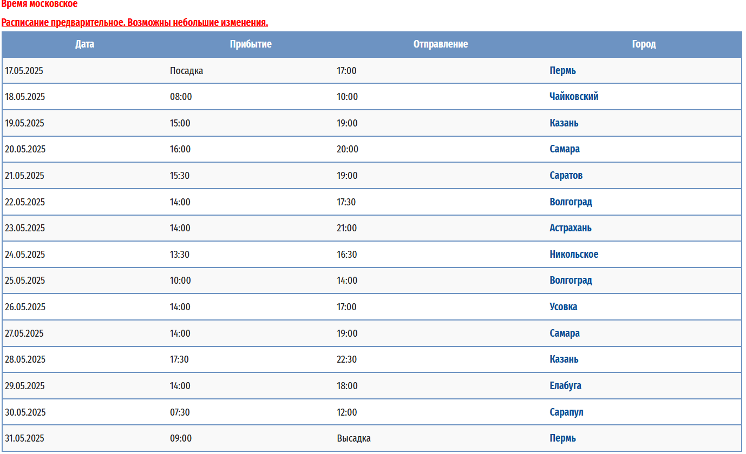Open the Самара link on 27.05.2025

pos(565,333)
